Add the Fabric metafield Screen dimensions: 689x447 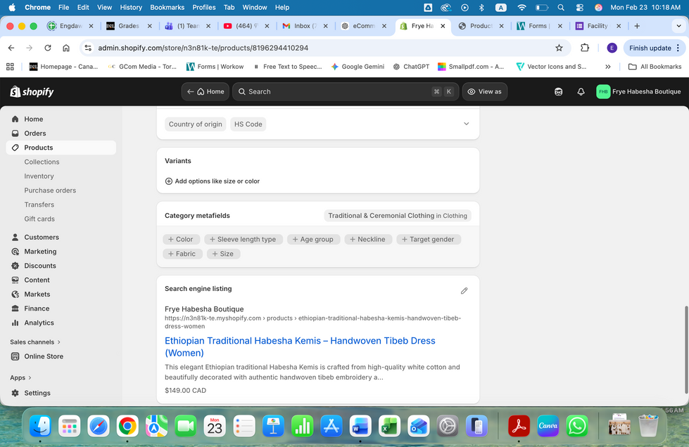(x=182, y=254)
